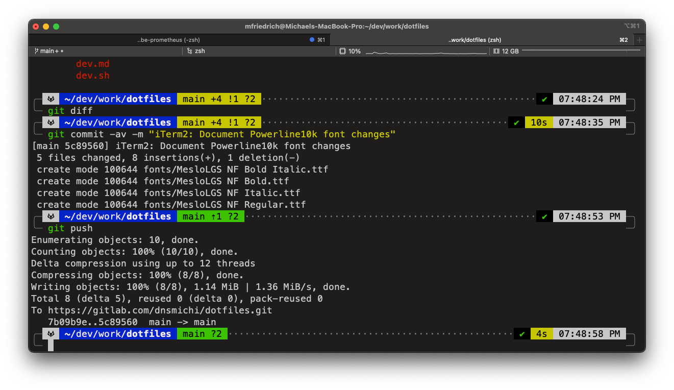Click the 07:48:58 PM timestamp

coord(589,333)
